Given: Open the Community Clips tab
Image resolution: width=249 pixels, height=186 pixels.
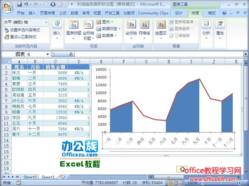Looking at the screenshot, I should pos(153,13).
